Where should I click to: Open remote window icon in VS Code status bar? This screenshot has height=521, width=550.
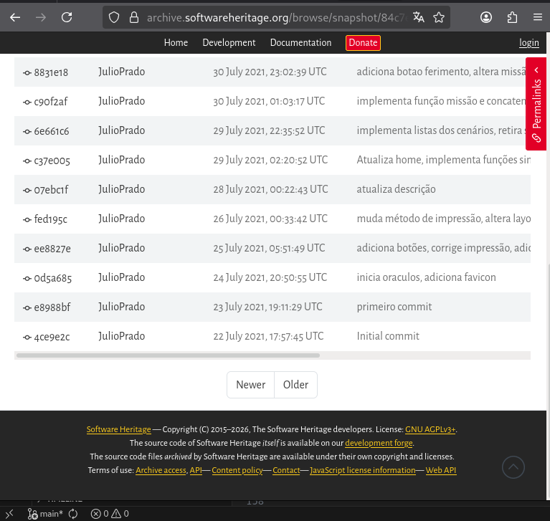tap(9, 514)
